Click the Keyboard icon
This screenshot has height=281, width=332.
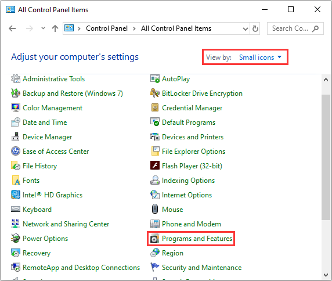[16, 210]
